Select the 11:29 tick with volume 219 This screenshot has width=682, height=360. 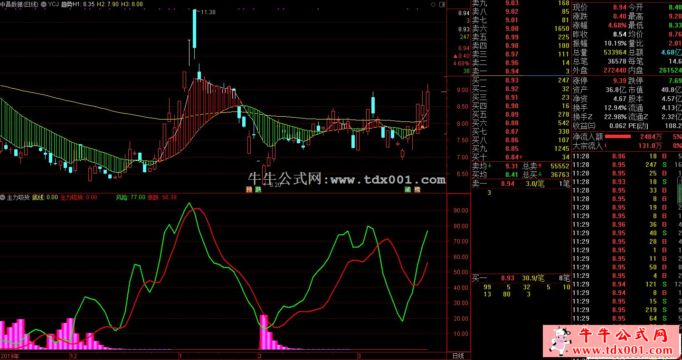click(x=627, y=310)
